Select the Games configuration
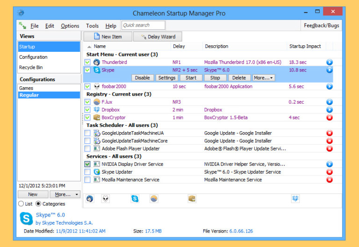This screenshot has height=247, width=359. (49, 88)
